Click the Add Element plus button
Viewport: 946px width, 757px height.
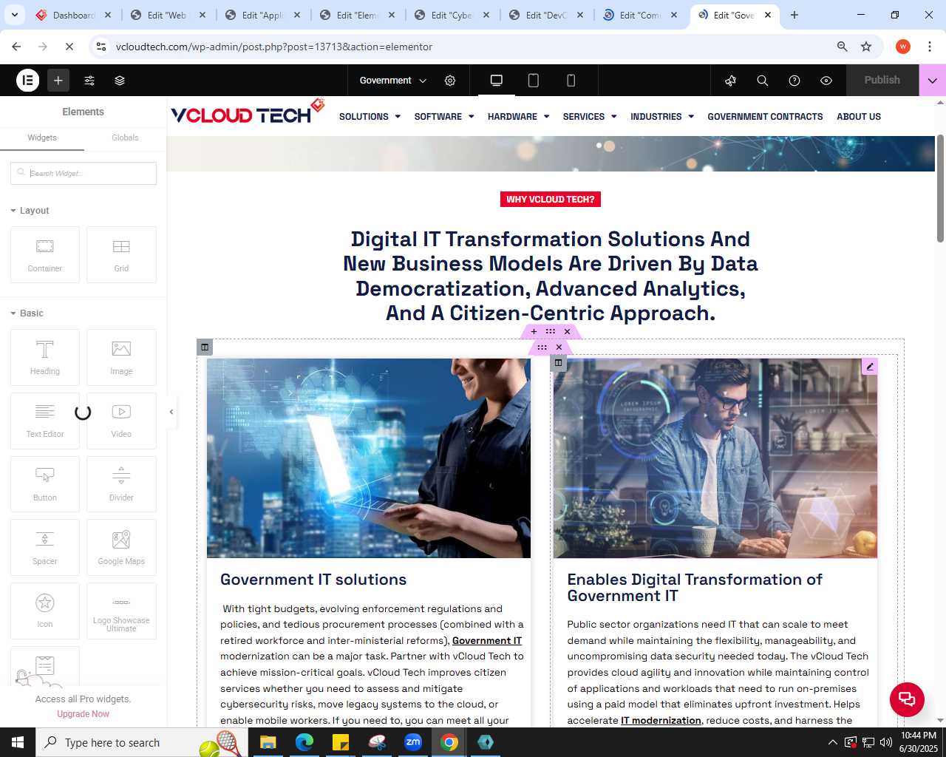[58, 81]
